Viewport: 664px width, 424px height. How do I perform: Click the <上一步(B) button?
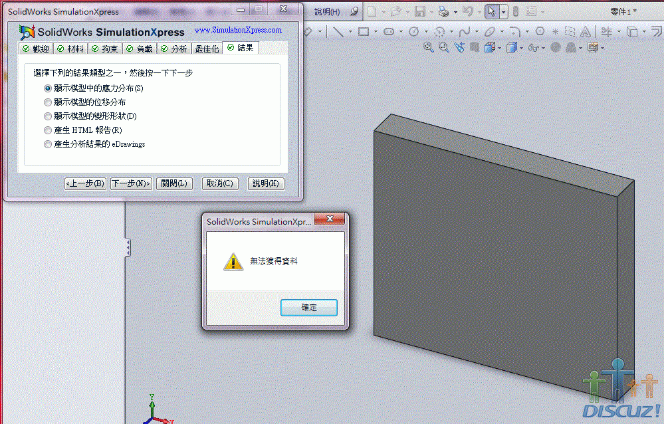click(x=85, y=183)
